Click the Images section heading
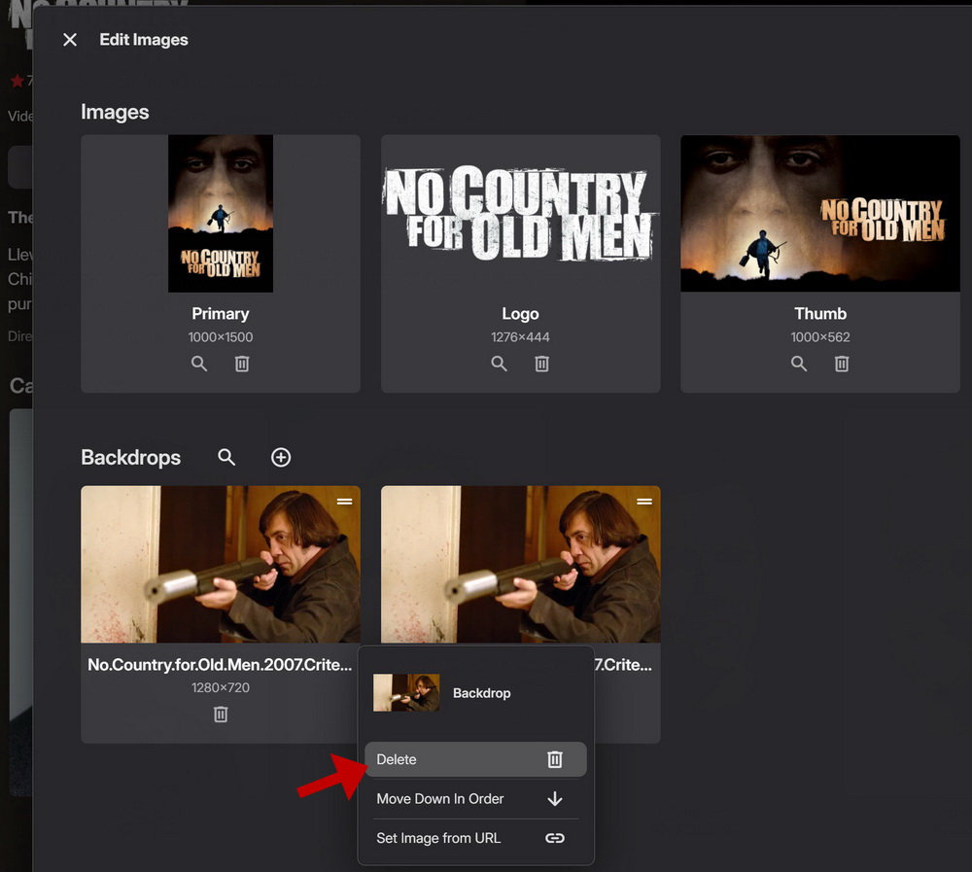Image resolution: width=972 pixels, height=872 pixels. pos(115,112)
